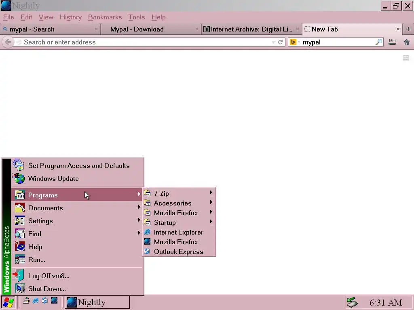Open the Bing search engine dropdown

coord(295,42)
